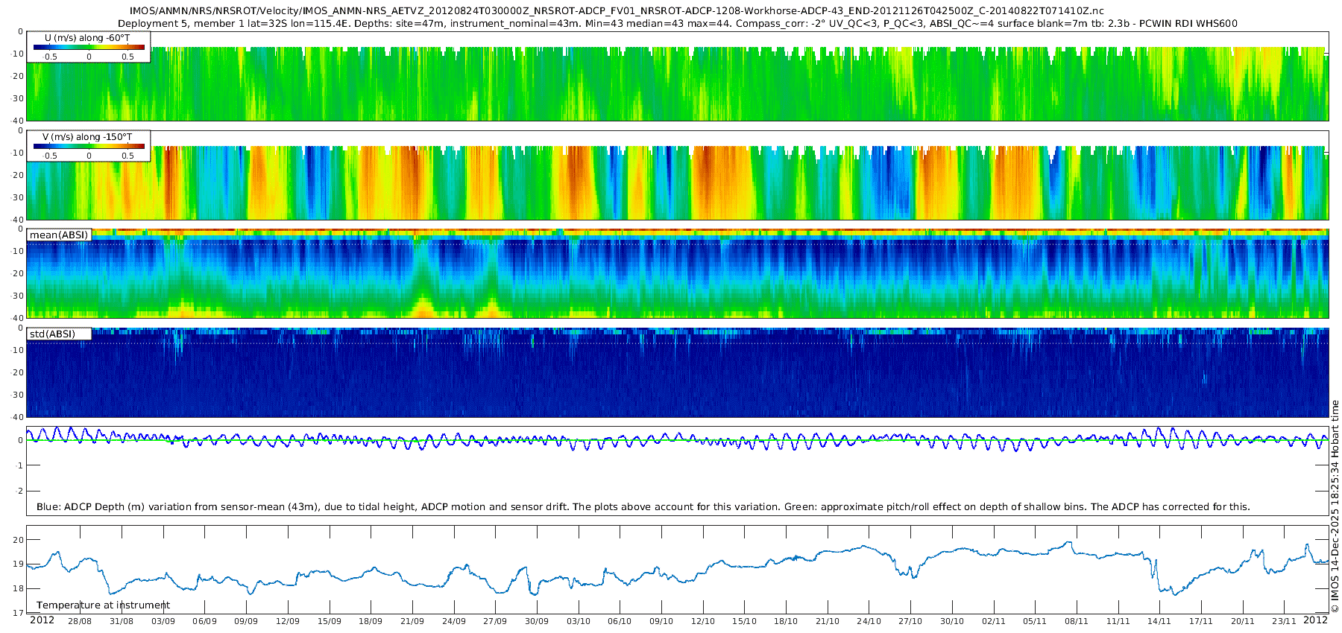Click the NetCDF file path title text

617,11
